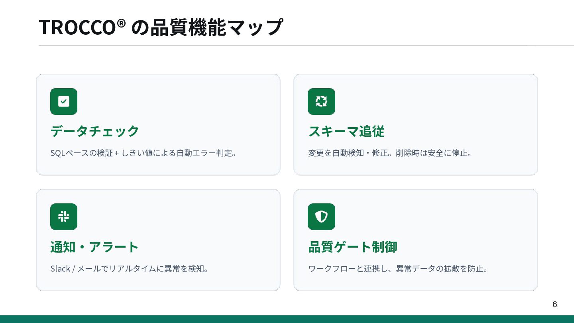
Task: Click the green footer bar
Action: pyautogui.click(x=287, y=319)
